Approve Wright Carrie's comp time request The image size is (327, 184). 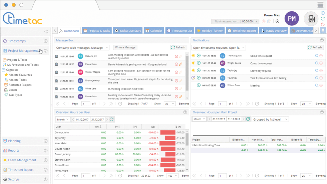pos(199,63)
